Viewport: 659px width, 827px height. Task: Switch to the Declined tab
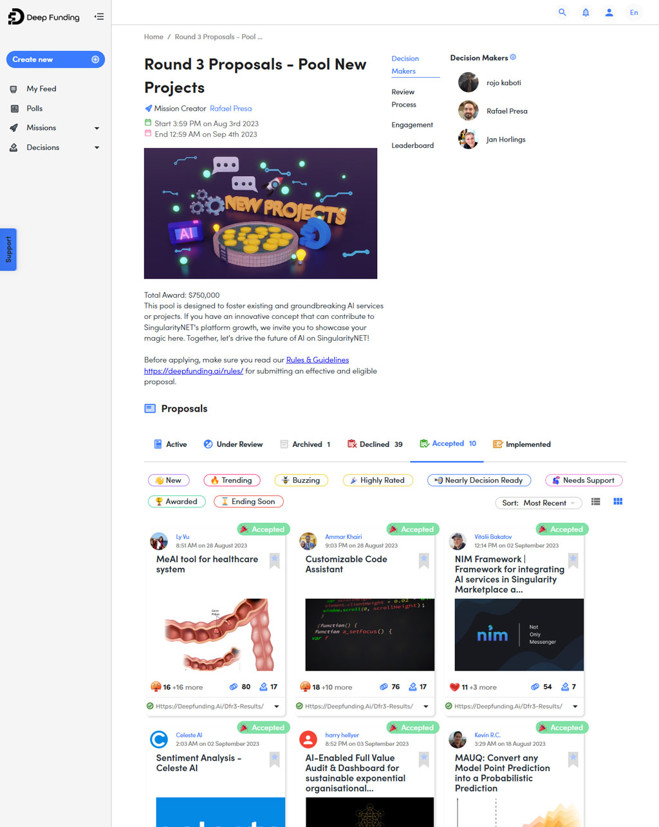pos(375,444)
